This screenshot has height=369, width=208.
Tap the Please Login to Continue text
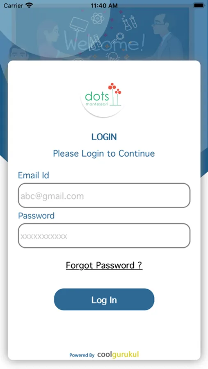click(x=104, y=153)
